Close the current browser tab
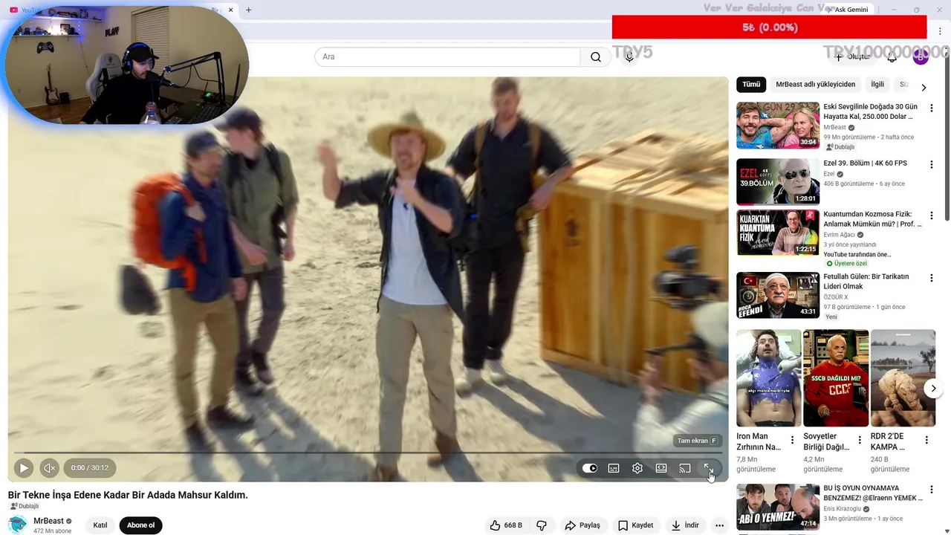951x535 pixels. click(x=230, y=10)
